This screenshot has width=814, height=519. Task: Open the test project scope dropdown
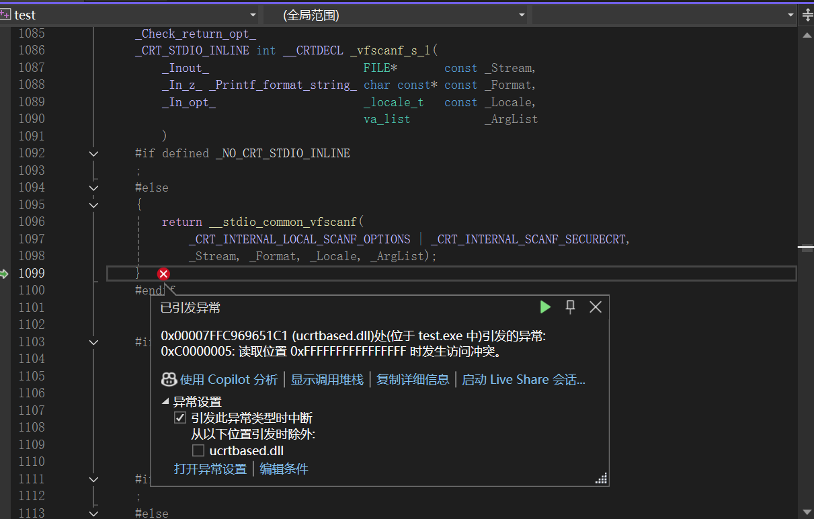point(253,15)
